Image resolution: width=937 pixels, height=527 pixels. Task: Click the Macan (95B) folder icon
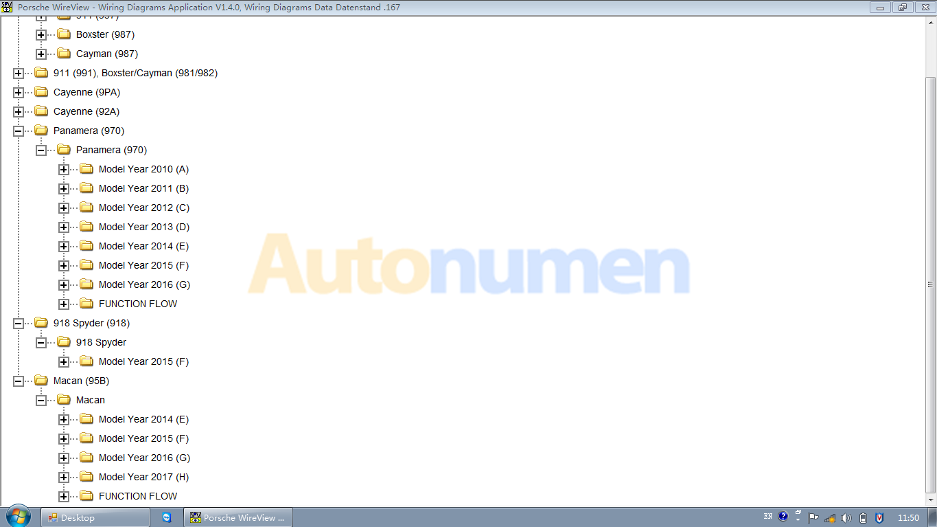(41, 381)
